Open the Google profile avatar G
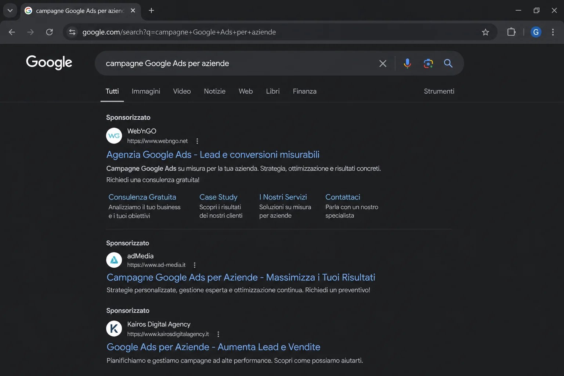Screen dimensions: 564x376 click(x=536, y=32)
